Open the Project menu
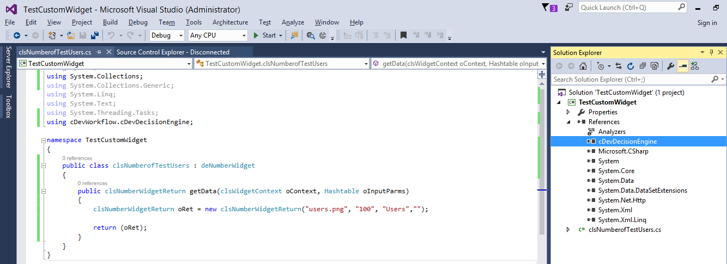This screenshot has width=727, height=264. click(x=82, y=22)
